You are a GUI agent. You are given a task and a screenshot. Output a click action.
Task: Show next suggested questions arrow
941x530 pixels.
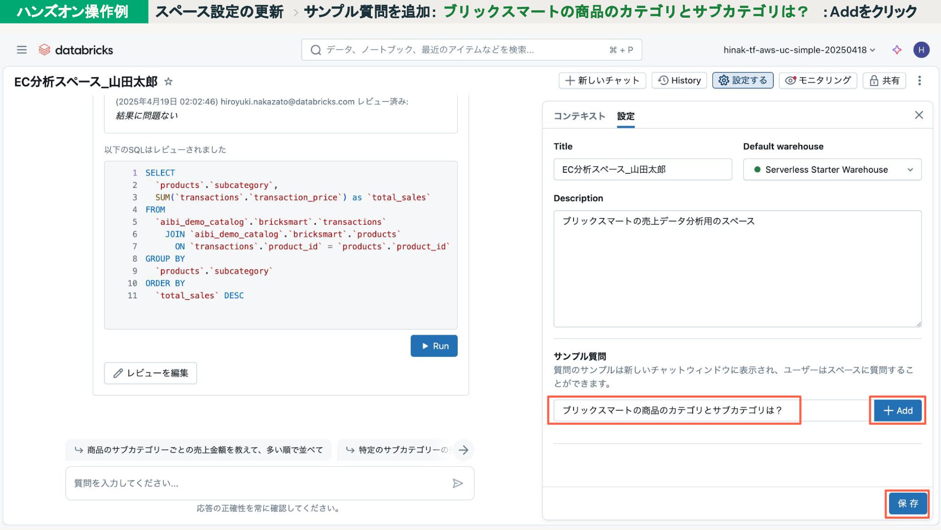pyautogui.click(x=464, y=450)
